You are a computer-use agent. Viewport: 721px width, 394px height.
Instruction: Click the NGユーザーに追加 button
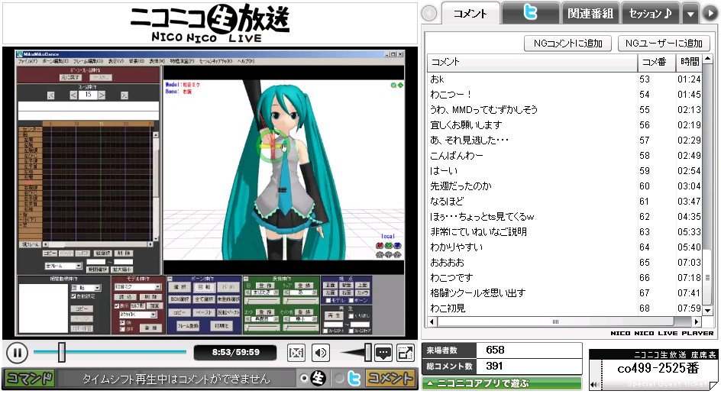(x=664, y=44)
